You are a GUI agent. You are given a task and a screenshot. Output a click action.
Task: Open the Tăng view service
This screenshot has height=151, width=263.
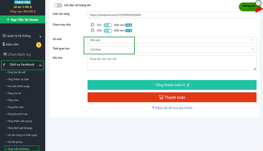(13, 100)
